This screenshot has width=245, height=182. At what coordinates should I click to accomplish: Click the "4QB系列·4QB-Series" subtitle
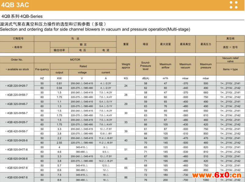22,16
